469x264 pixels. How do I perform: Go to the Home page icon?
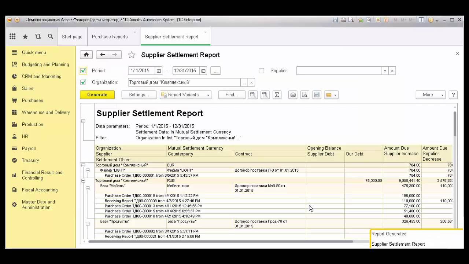tap(86, 55)
